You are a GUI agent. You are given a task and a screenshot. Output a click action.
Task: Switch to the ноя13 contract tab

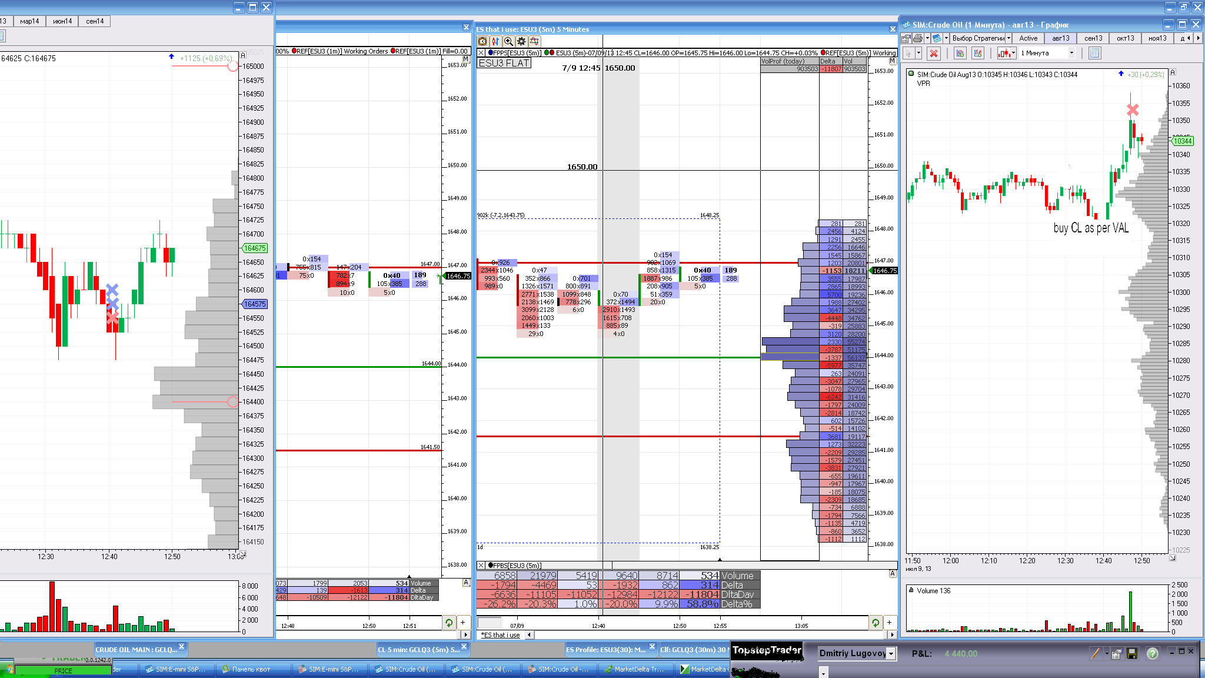pos(1157,38)
